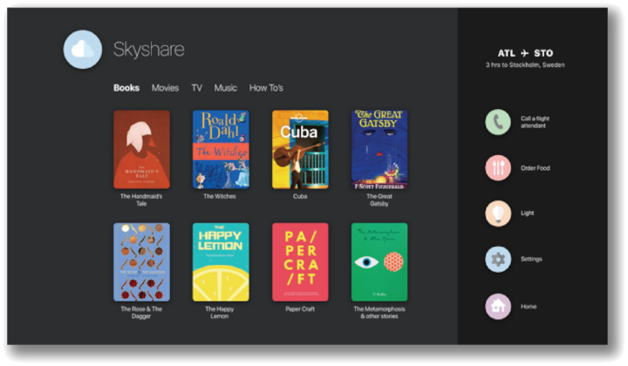Click the "Light" text label
The width and height of the screenshot is (628, 366).
click(527, 213)
